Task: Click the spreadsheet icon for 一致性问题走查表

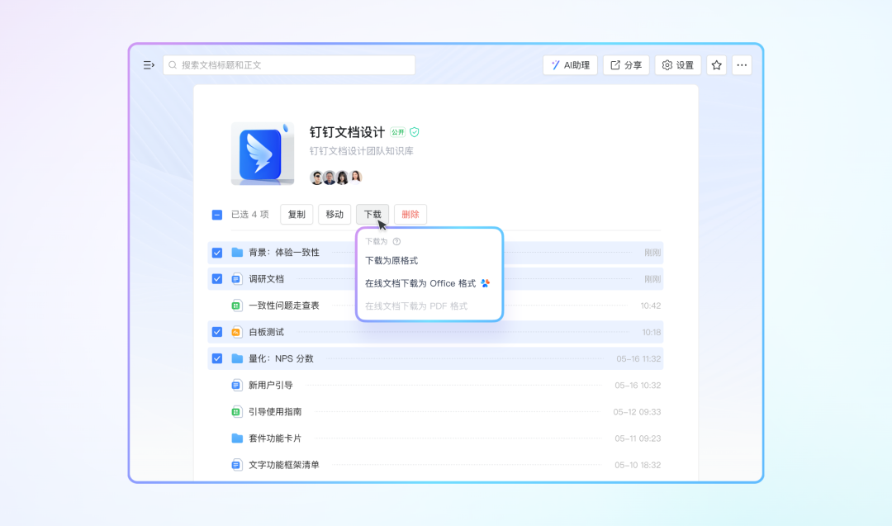Action: coord(236,306)
